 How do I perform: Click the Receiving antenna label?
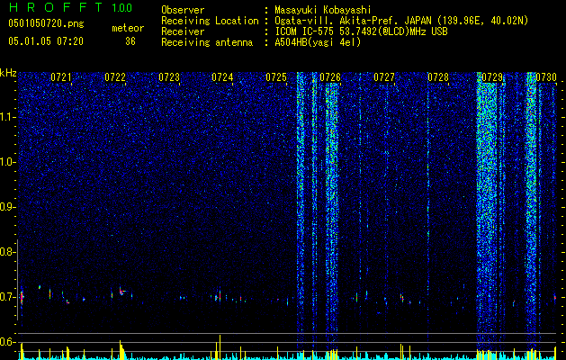pos(207,42)
